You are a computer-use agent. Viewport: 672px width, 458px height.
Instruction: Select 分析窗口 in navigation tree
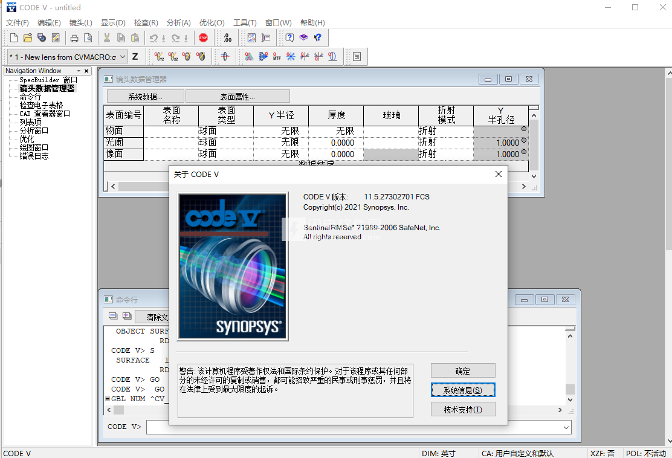pyautogui.click(x=34, y=131)
